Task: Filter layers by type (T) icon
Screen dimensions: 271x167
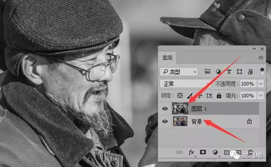Action: click(229, 71)
